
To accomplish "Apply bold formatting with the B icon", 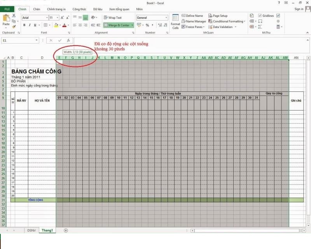I will [24, 25].
